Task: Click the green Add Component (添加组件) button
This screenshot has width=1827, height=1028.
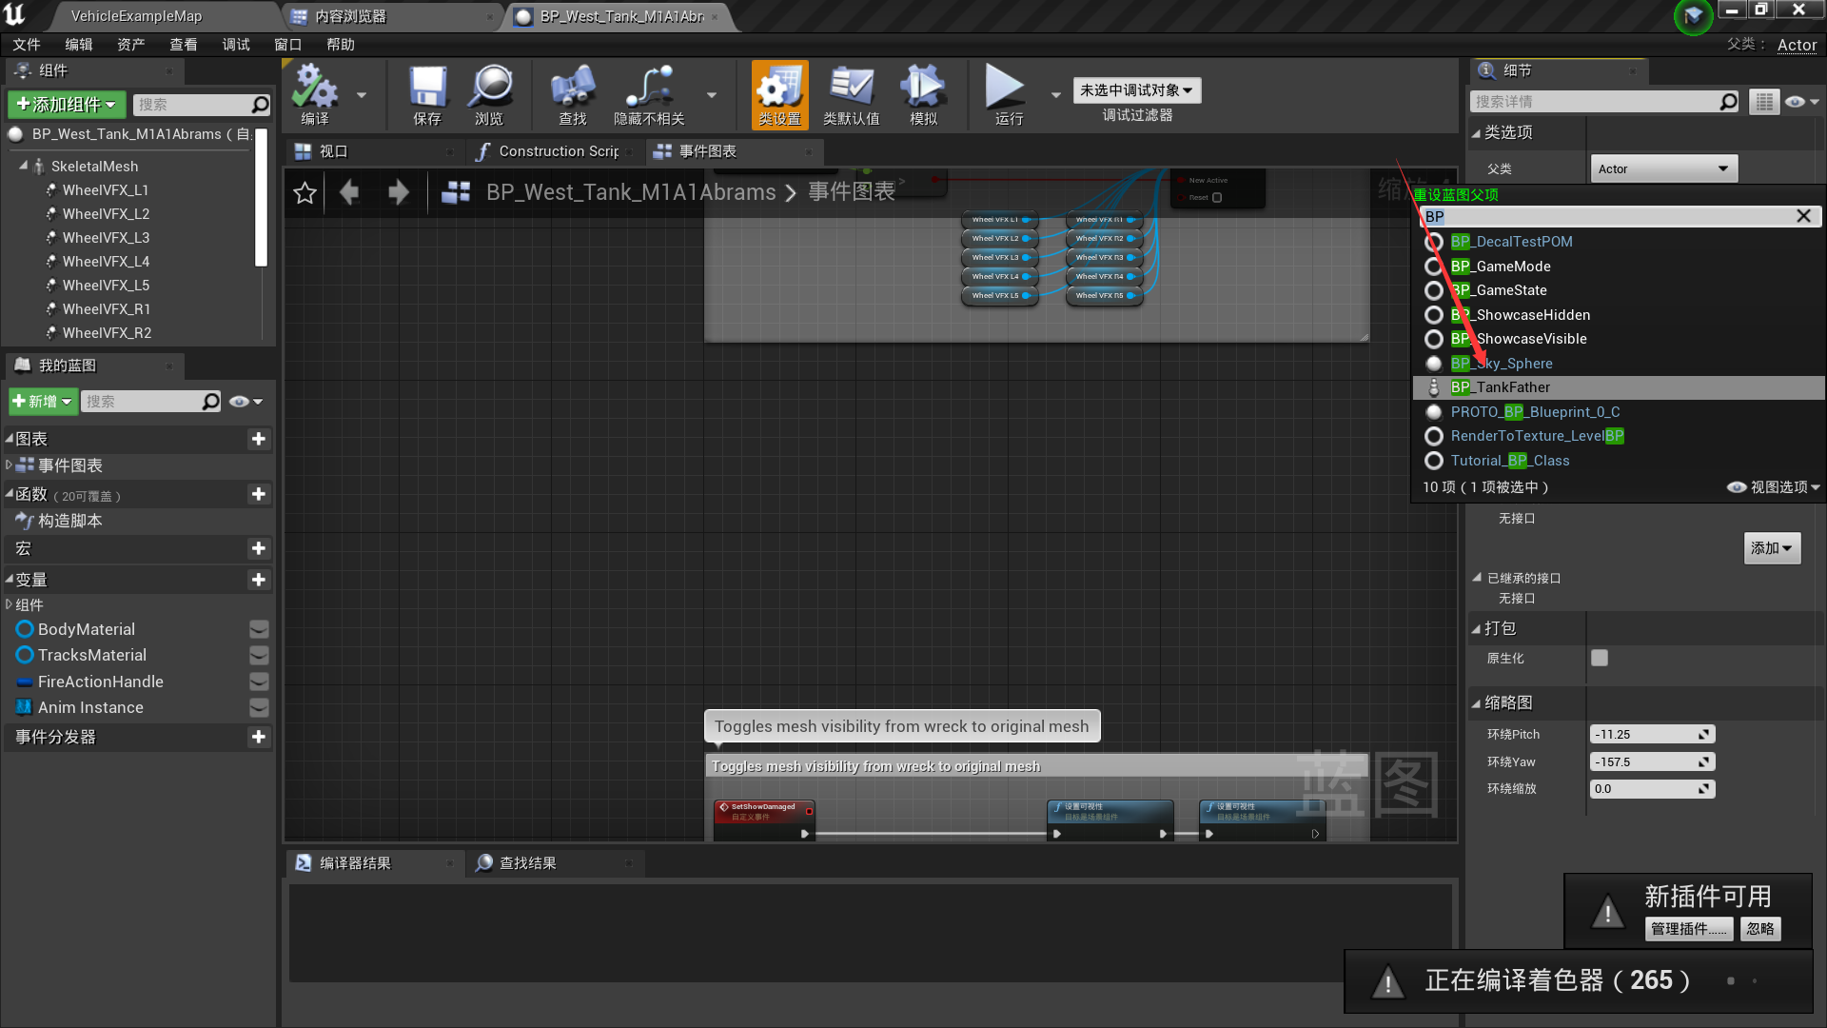Action: [x=66, y=104]
